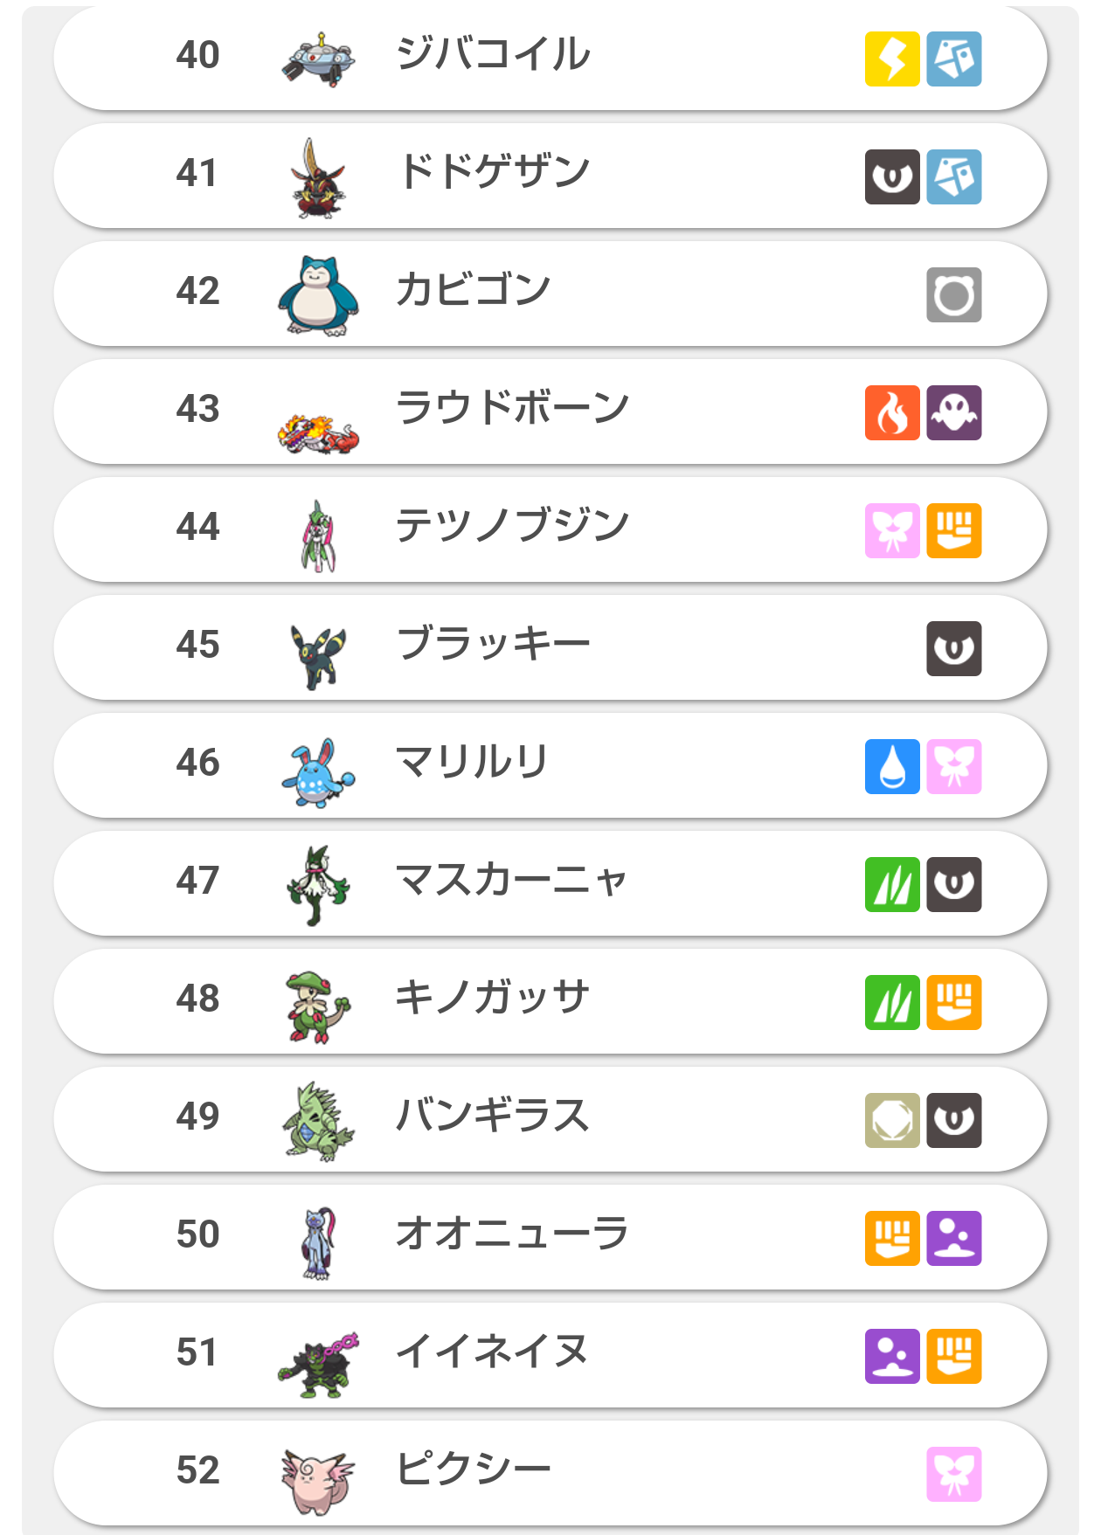
Task: Select the バンギラス sprite image
Action: (x=319, y=1122)
